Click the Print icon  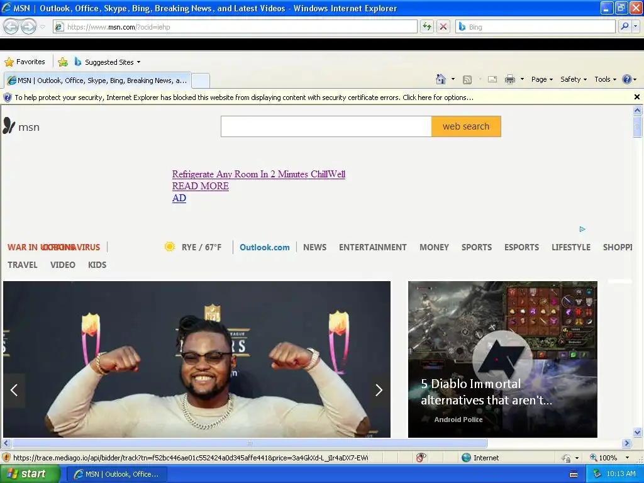[x=509, y=79]
